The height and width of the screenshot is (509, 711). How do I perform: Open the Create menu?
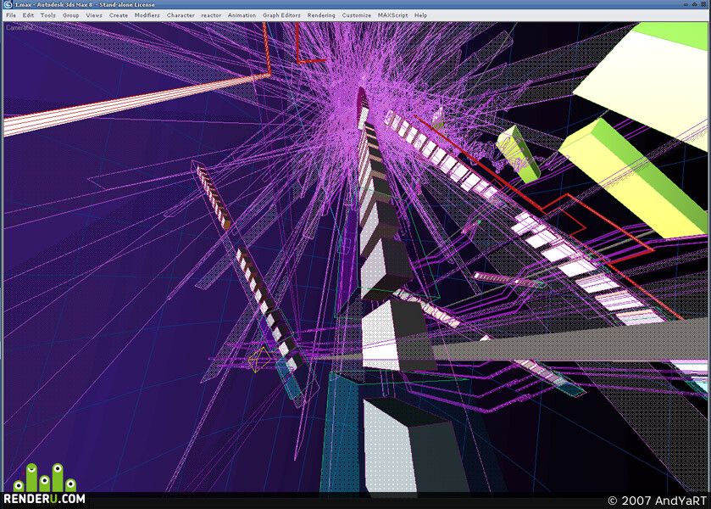tap(119, 15)
